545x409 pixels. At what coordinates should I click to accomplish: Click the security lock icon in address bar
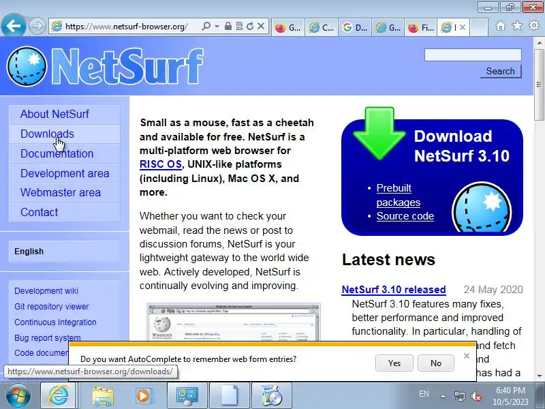[228, 26]
